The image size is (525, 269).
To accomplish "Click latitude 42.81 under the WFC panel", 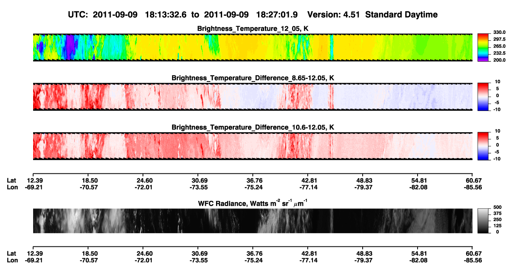I will point(309,253).
